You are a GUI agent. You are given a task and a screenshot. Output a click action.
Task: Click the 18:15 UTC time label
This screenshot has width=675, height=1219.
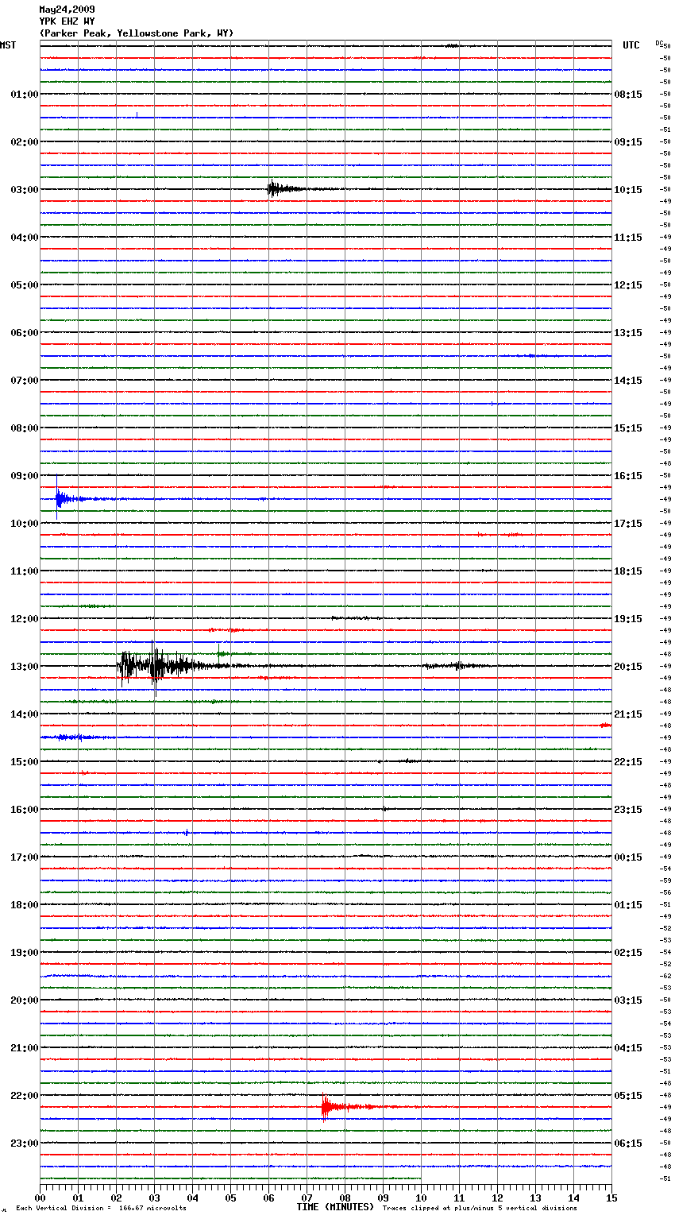[628, 571]
